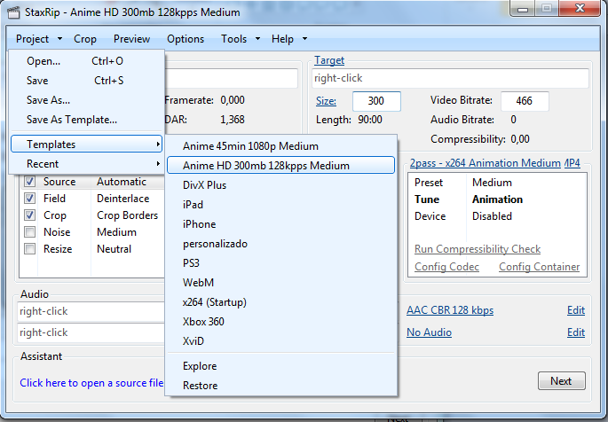Image resolution: width=608 pixels, height=422 pixels.
Task: Click the Tune Animation setting row
Action: coord(497,199)
